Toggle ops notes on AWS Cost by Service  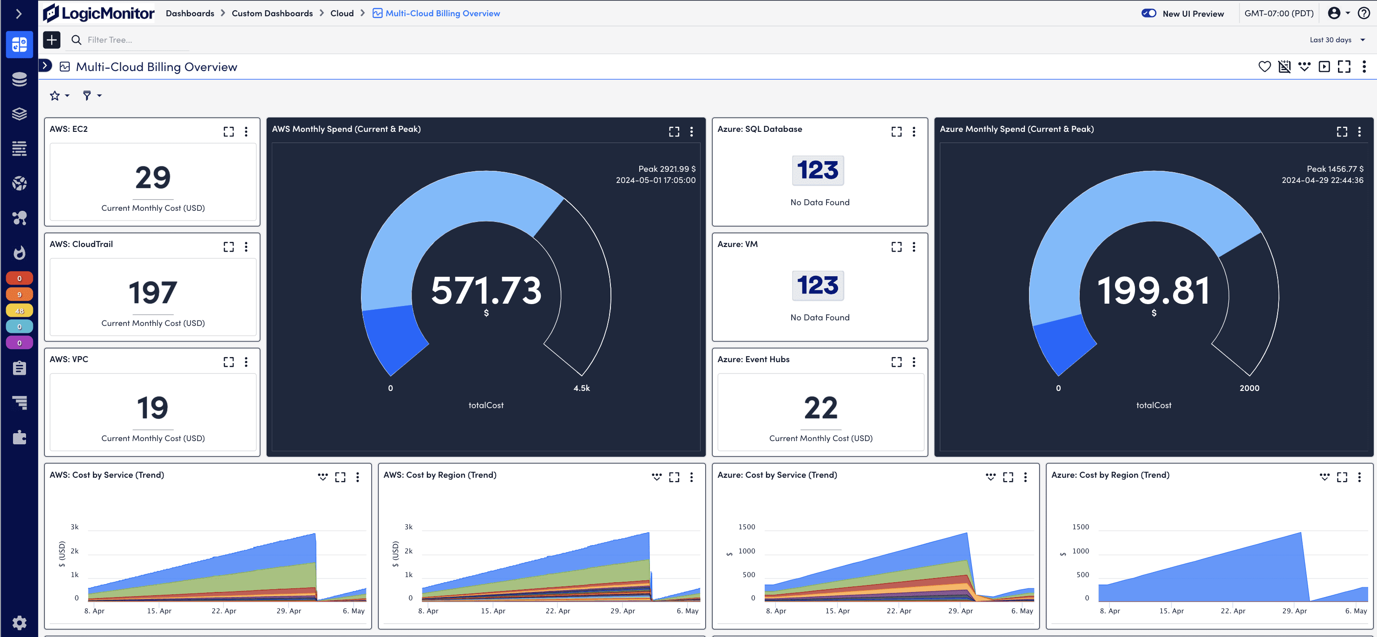323,477
